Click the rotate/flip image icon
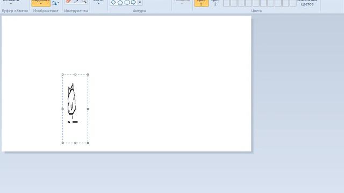344x193 pixels. pyautogui.click(x=54, y=3)
